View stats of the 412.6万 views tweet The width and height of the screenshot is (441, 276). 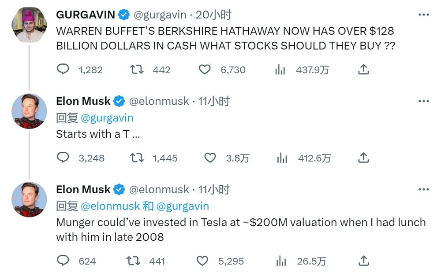pos(282,158)
